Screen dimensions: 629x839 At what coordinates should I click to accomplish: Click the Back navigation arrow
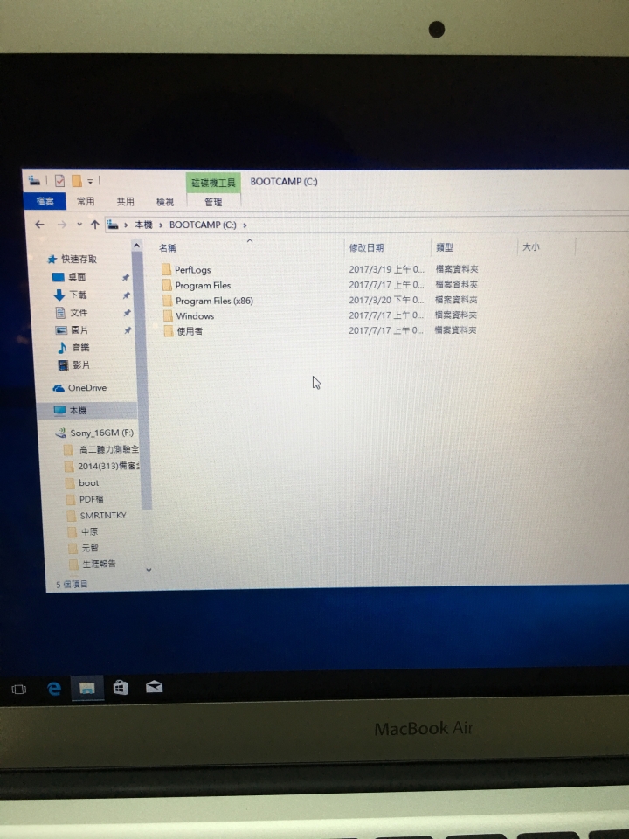pyautogui.click(x=39, y=225)
